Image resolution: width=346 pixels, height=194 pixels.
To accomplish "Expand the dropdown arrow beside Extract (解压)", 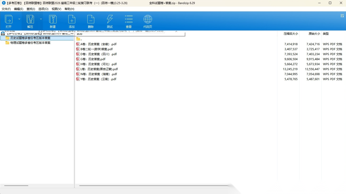I will coord(41,19).
